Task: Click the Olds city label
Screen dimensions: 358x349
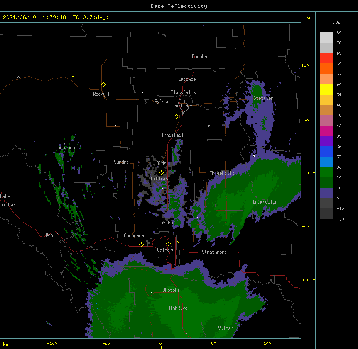Action: [x=161, y=163]
